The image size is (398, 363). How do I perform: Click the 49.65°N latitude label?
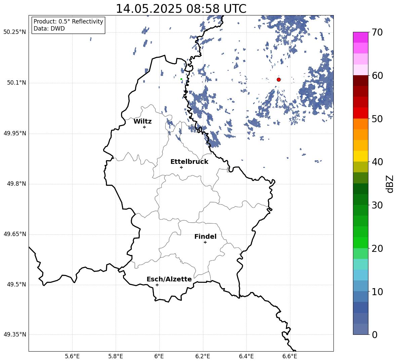click(x=15, y=234)
